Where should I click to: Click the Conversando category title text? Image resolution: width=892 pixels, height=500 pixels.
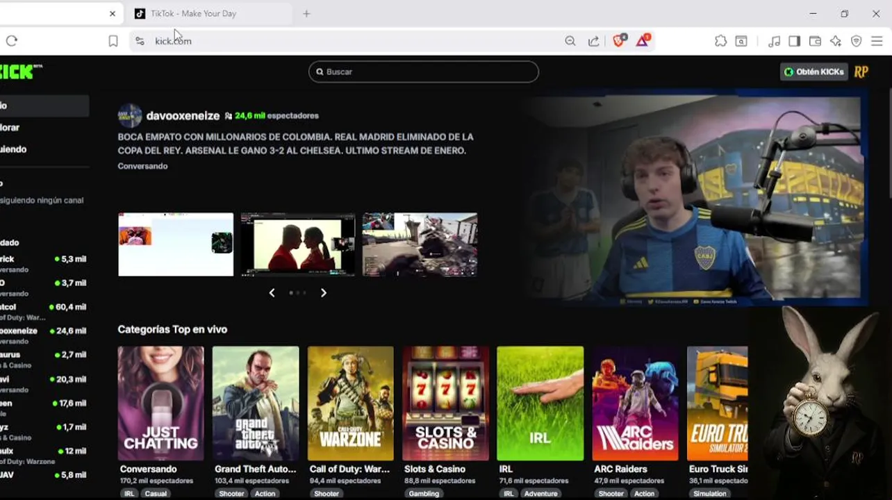coord(148,469)
